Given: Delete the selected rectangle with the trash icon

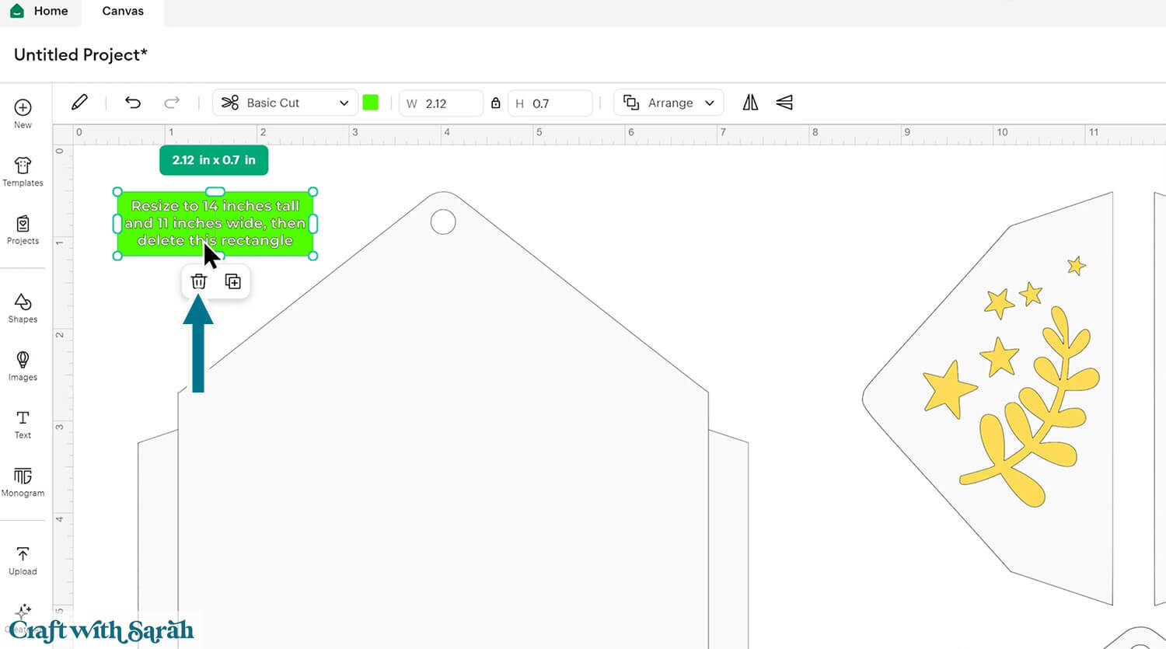Looking at the screenshot, I should pyautogui.click(x=199, y=281).
